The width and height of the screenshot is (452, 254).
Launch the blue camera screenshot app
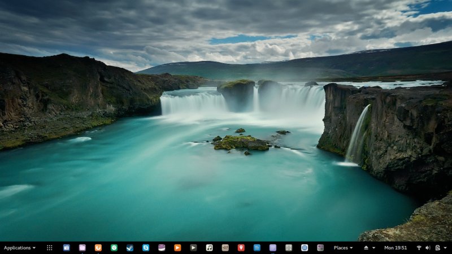pos(67,248)
